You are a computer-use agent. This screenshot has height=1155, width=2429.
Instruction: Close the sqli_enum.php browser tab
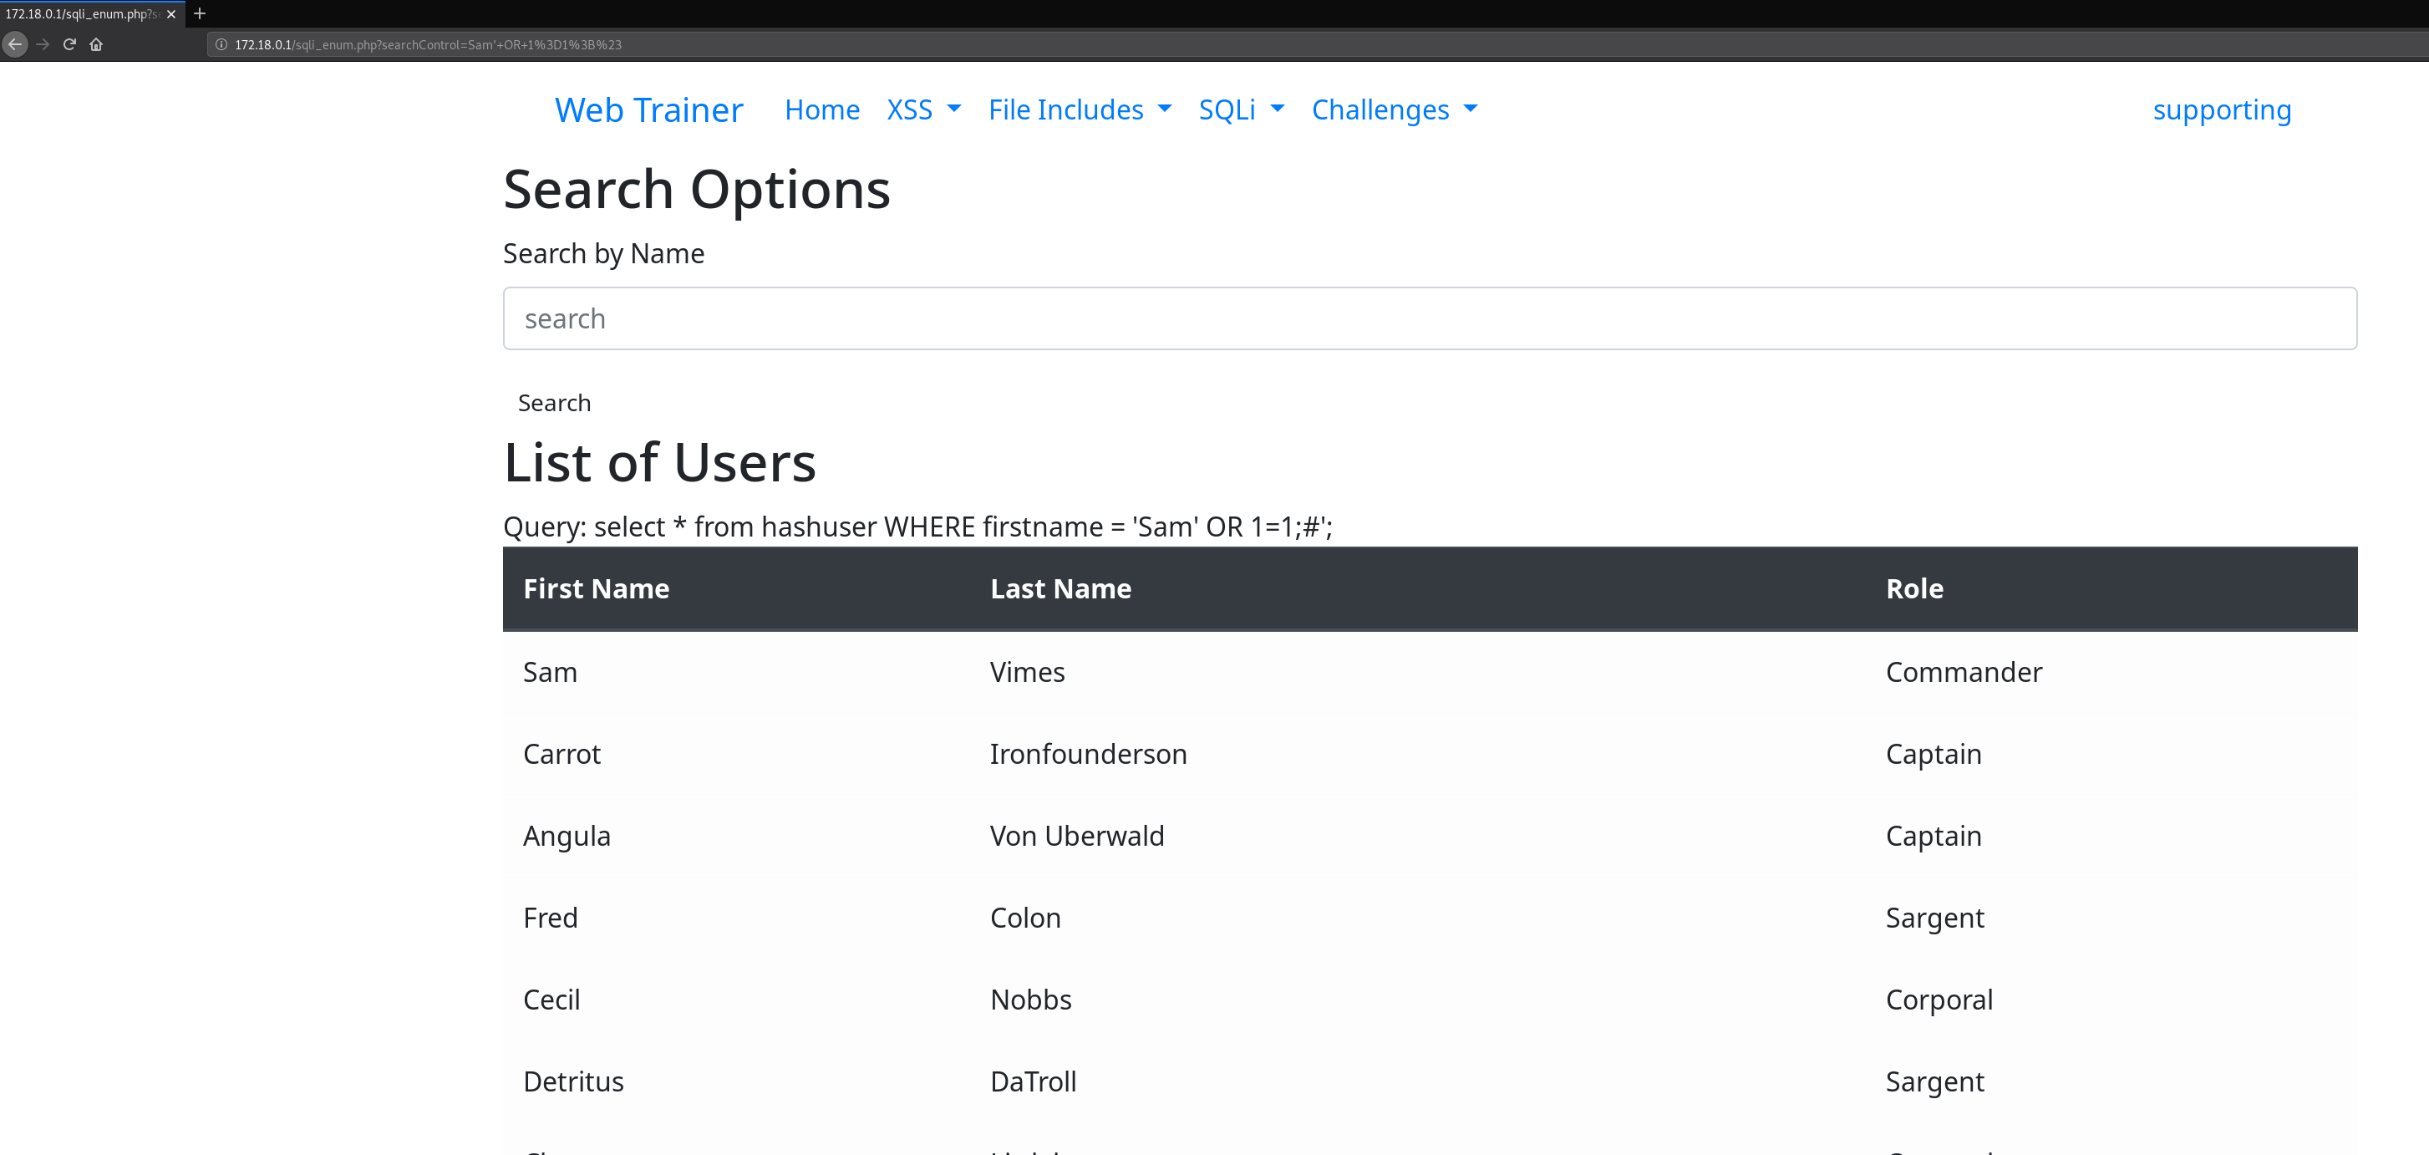pyautogui.click(x=170, y=14)
